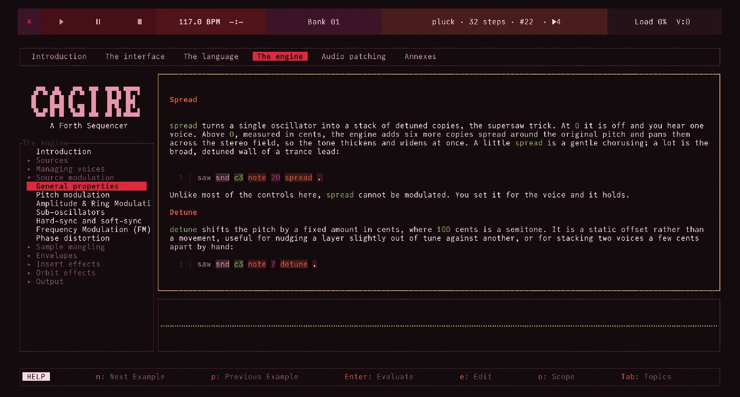The image size is (740, 397).
Task: Click the 'Enter: Evaluate' hint
Action: (379, 377)
